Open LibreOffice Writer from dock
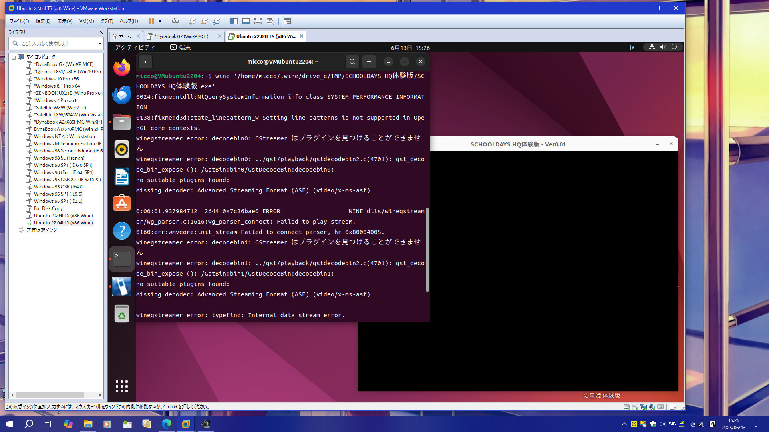 (x=122, y=176)
